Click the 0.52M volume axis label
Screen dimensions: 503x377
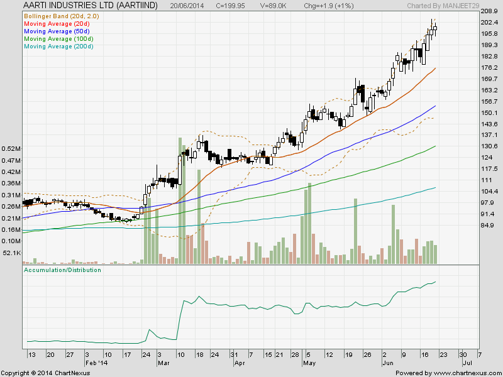11,148
